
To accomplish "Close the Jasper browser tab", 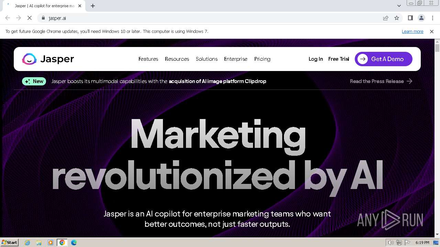I will click(x=80, y=6).
